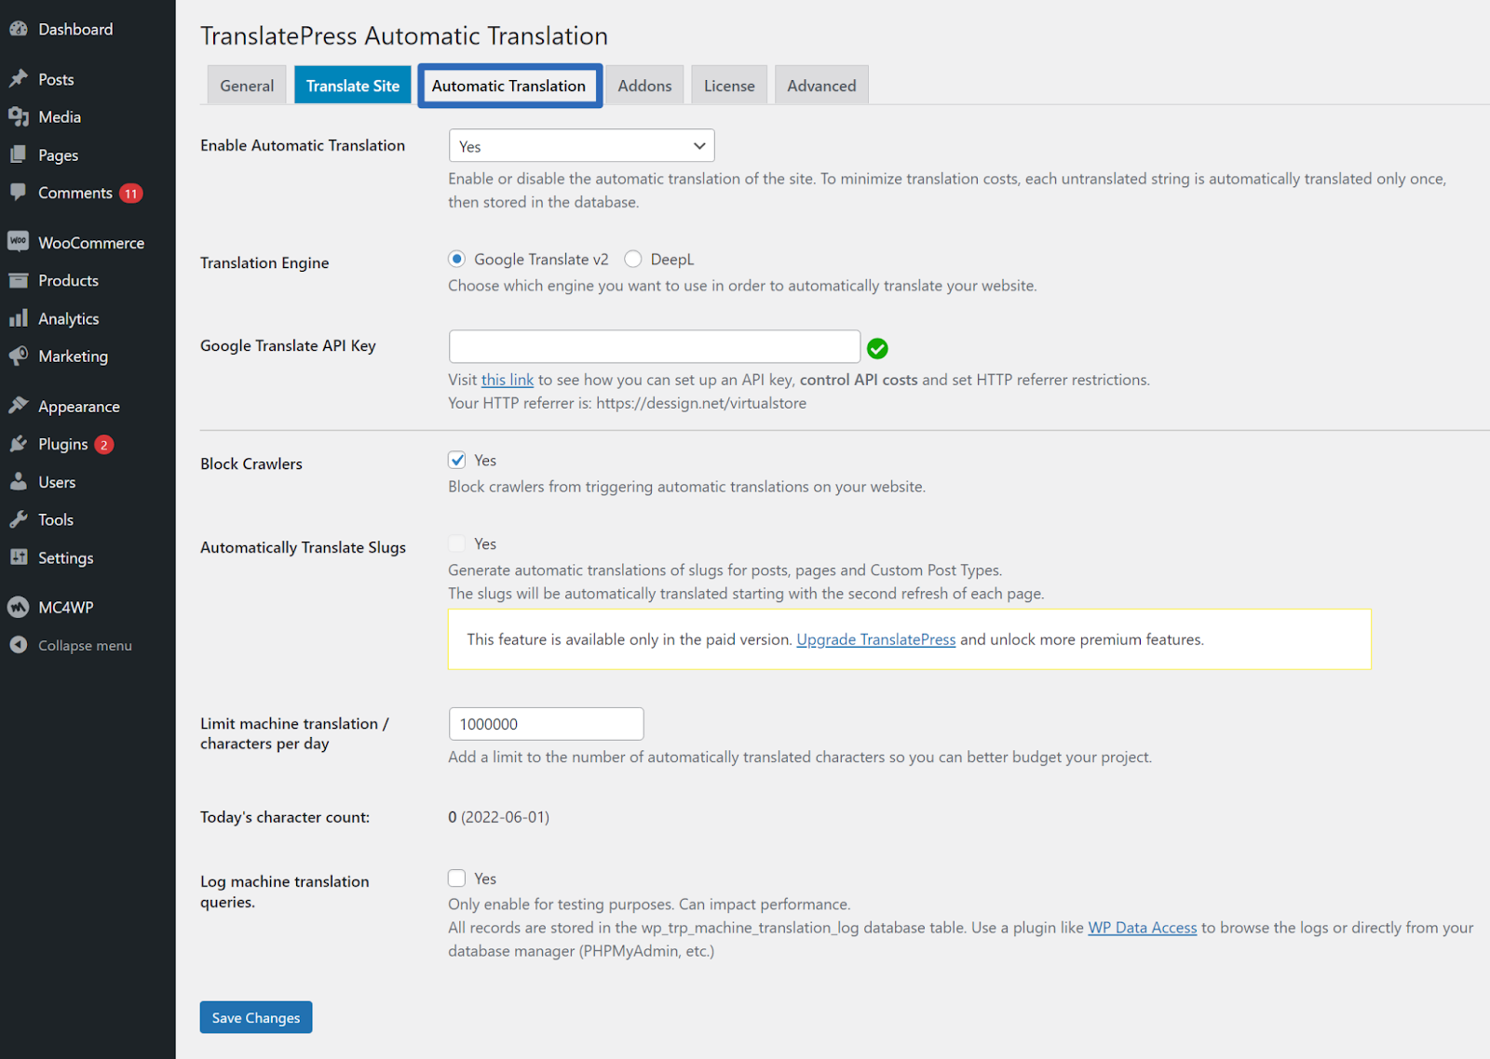
Task: Click the green API key valid checkmark
Action: [x=877, y=348]
